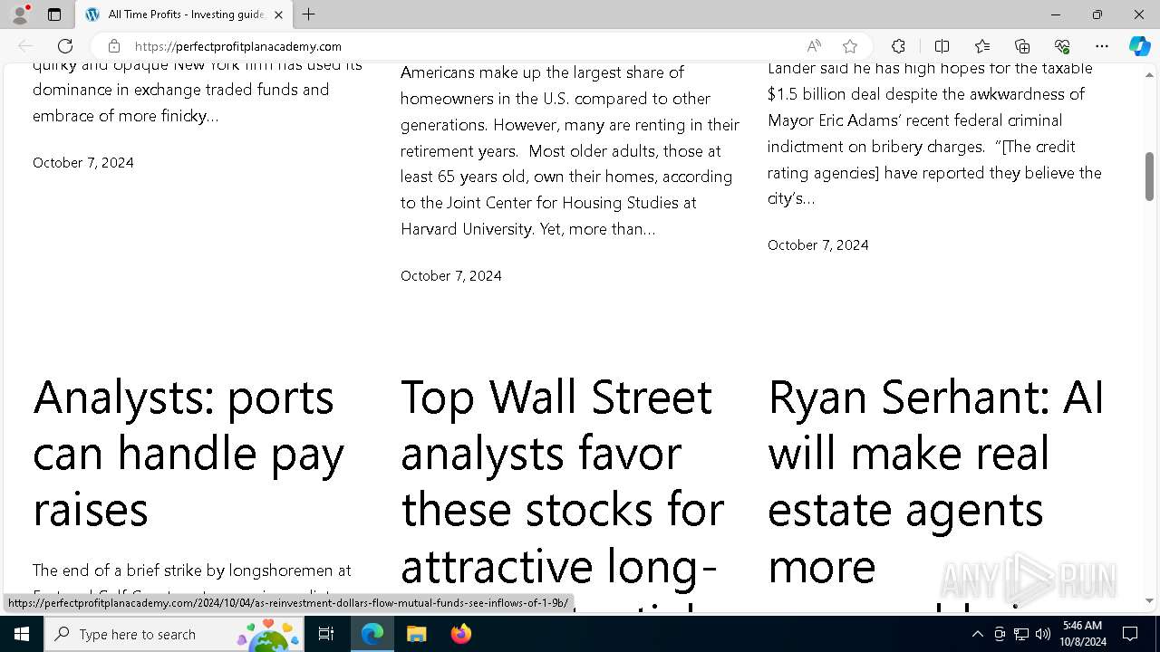Click the scrollbar down arrow
This screenshot has height=652, width=1160.
[x=1149, y=600]
